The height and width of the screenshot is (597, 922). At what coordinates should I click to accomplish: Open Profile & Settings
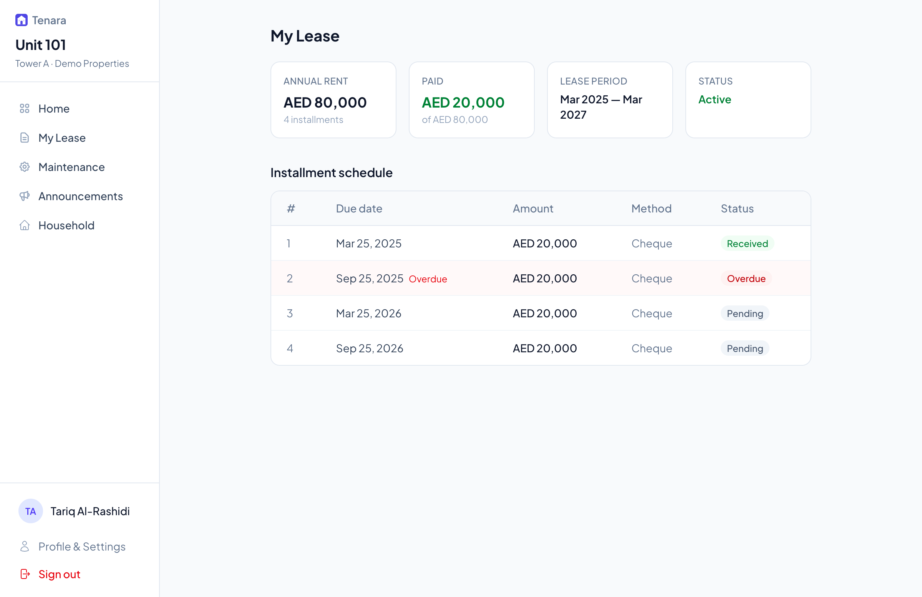click(82, 546)
